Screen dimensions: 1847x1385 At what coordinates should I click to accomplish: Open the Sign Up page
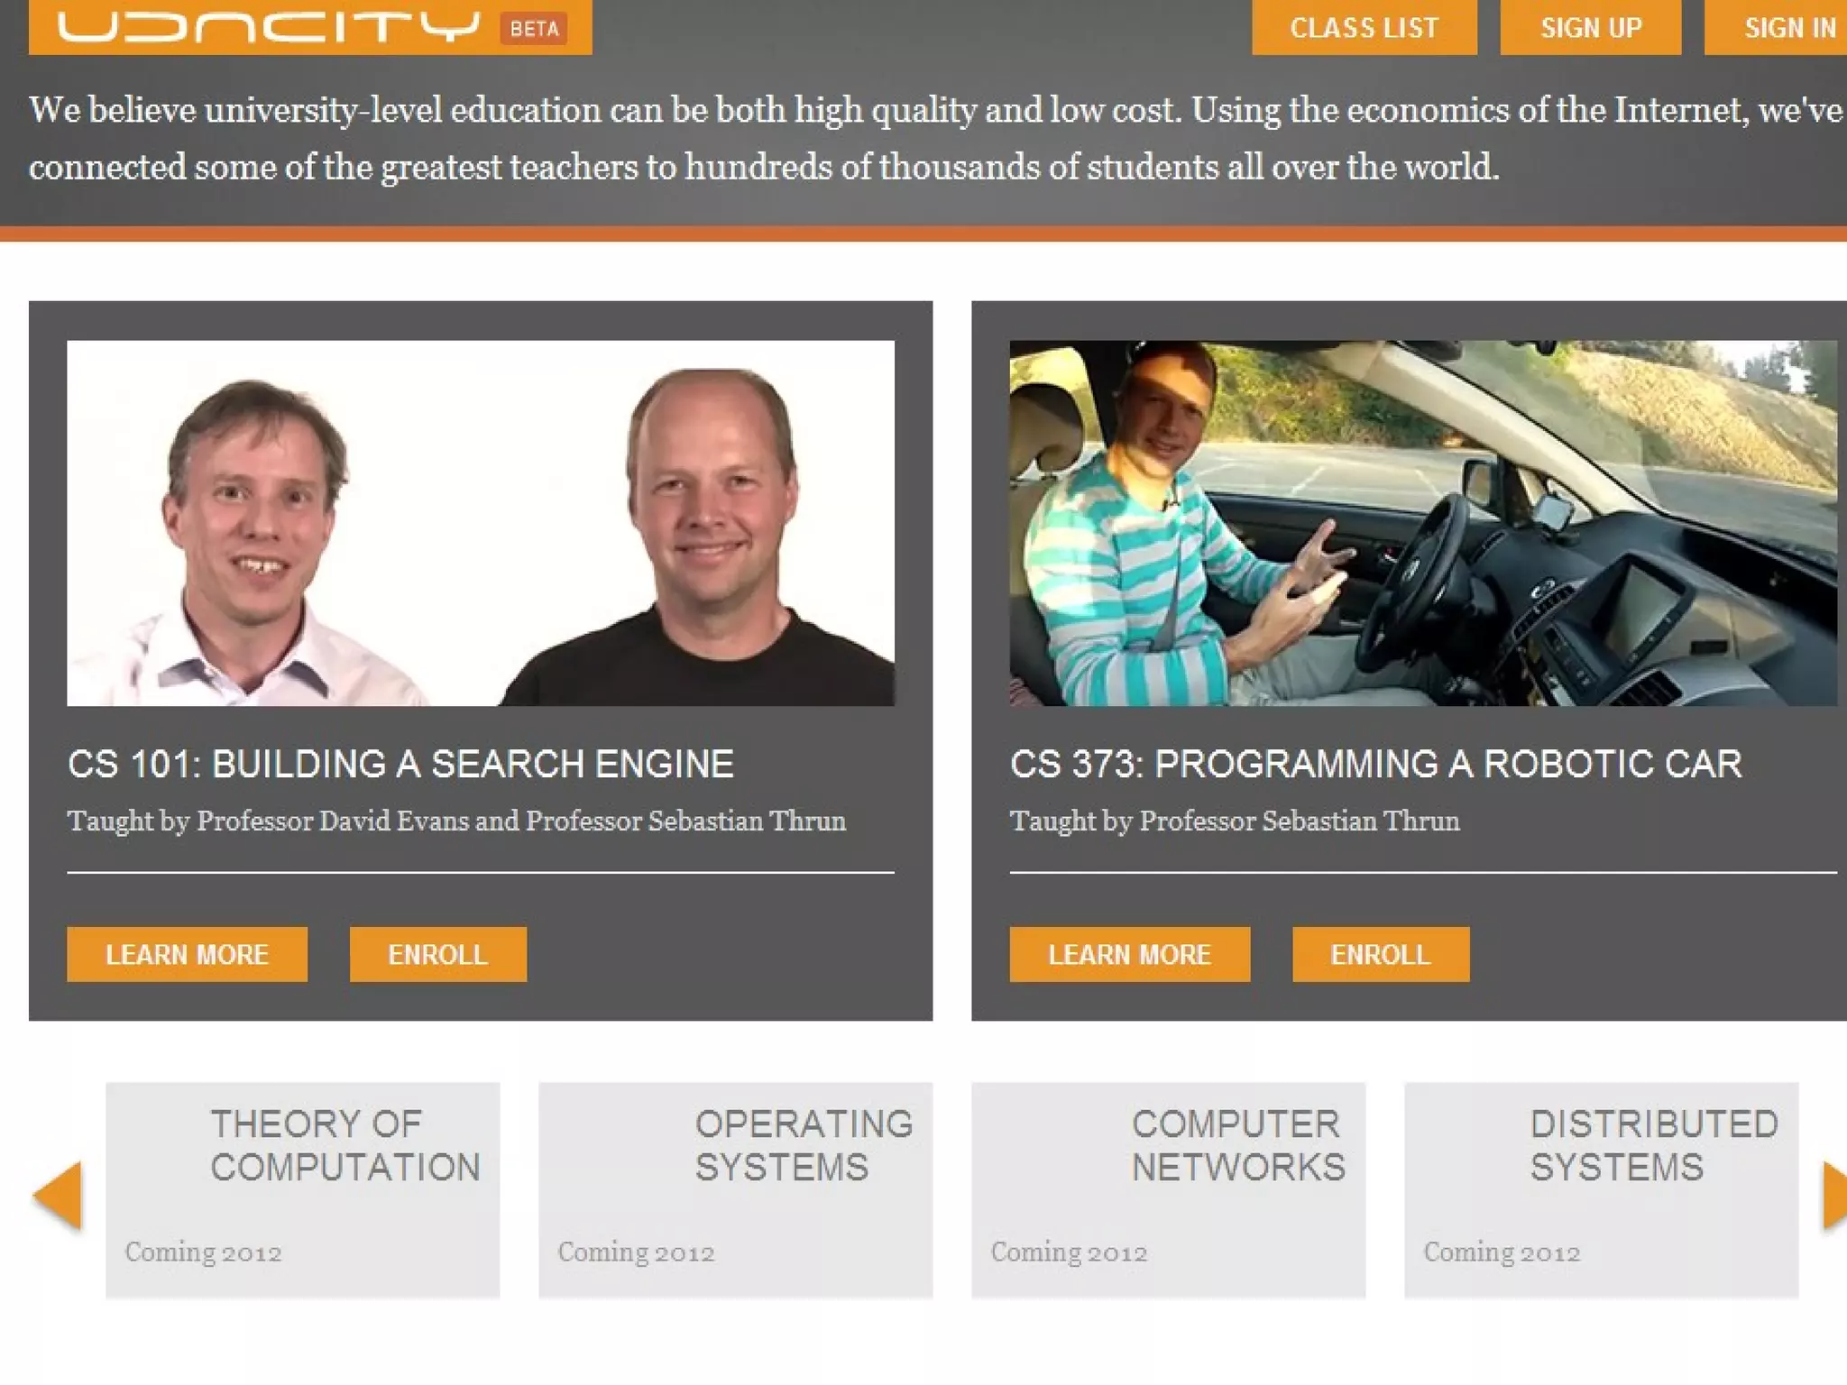point(1591,27)
